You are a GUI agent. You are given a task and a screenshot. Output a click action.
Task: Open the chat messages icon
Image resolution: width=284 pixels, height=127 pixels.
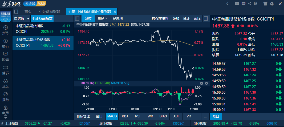click(243, 4)
